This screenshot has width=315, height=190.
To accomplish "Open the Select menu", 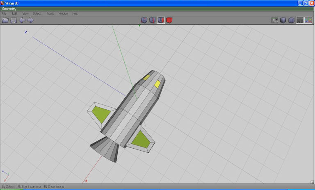I will pos(37,14).
